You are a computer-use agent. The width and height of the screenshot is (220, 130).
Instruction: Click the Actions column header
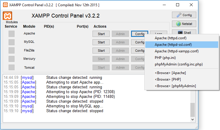pos(100,26)
